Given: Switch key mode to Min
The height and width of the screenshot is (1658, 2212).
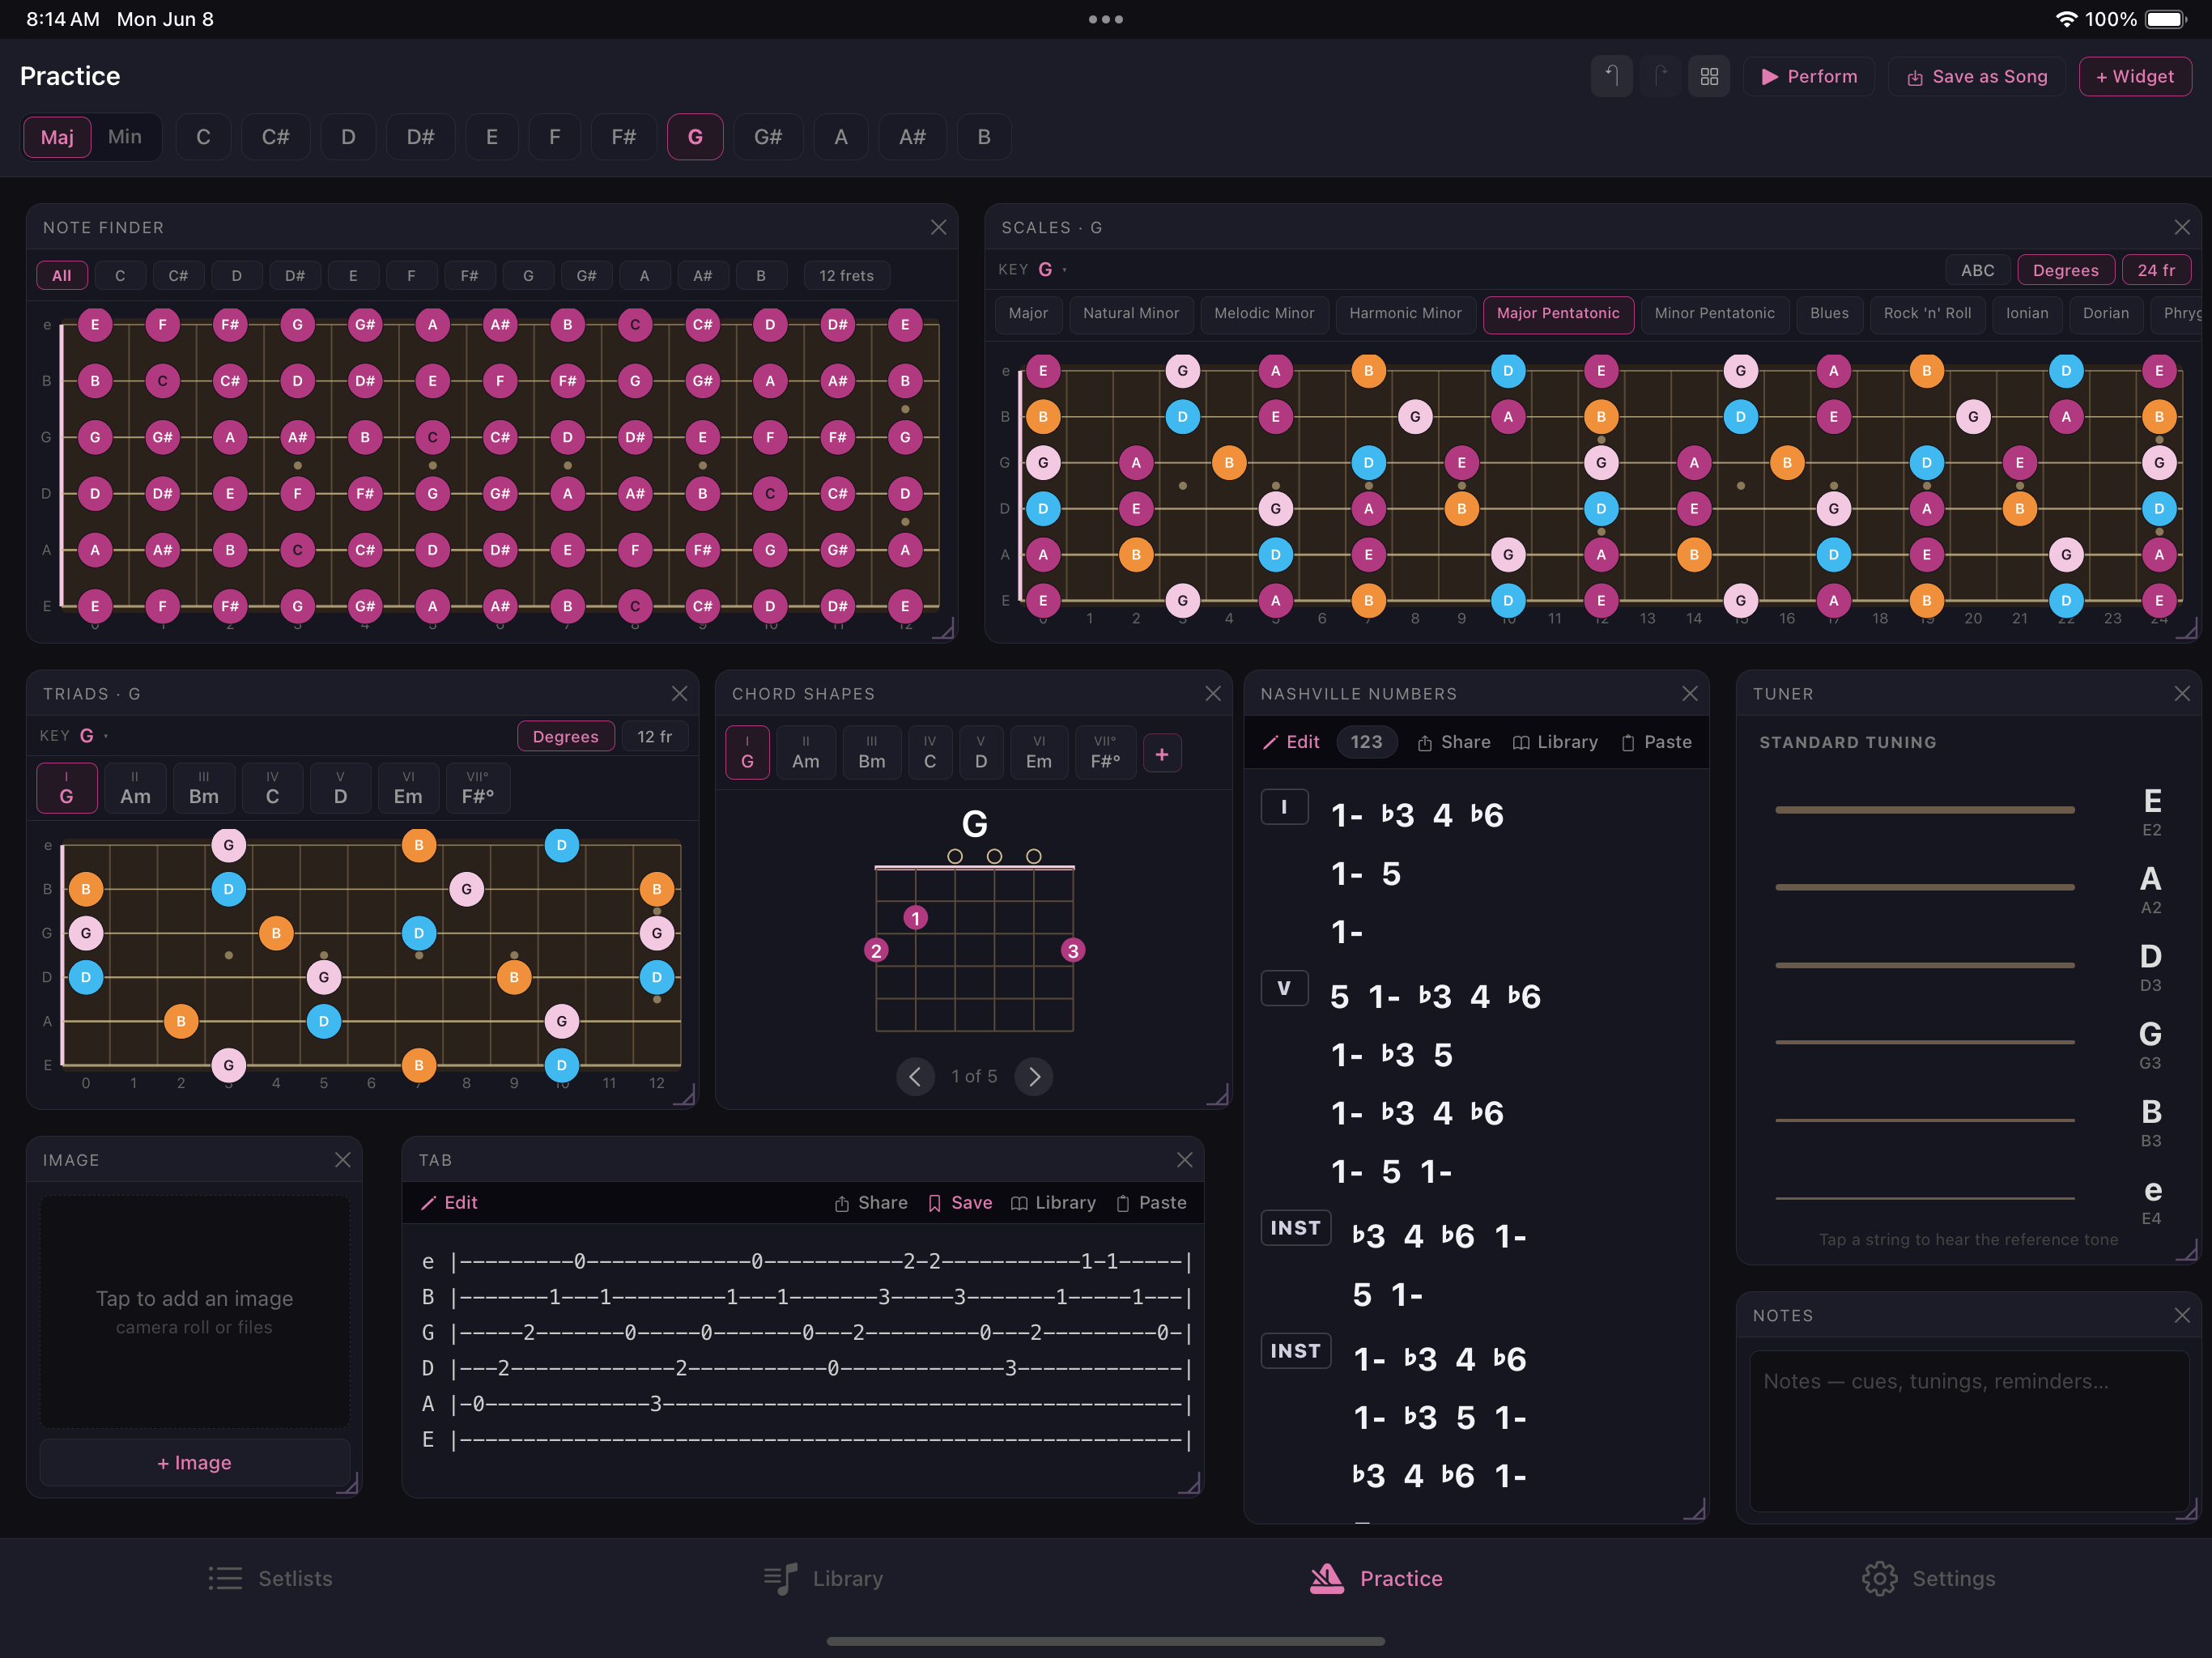Looking at the screenshot, I should [125, 137].
